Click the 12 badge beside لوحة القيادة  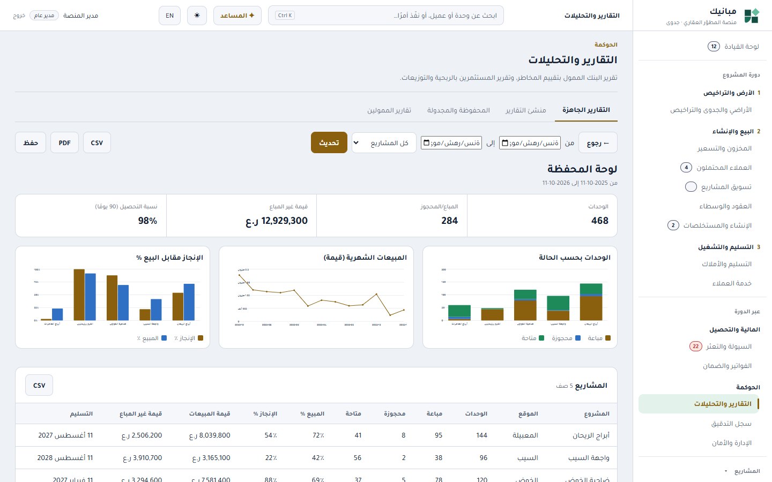714,47
